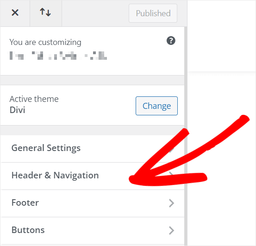Open the Buttons panel

click(93, 231)
